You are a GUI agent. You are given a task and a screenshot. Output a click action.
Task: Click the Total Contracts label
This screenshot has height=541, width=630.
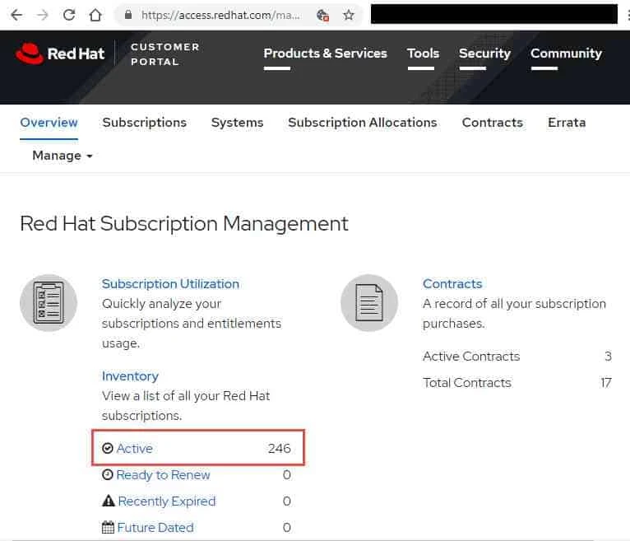click(467, 383)
